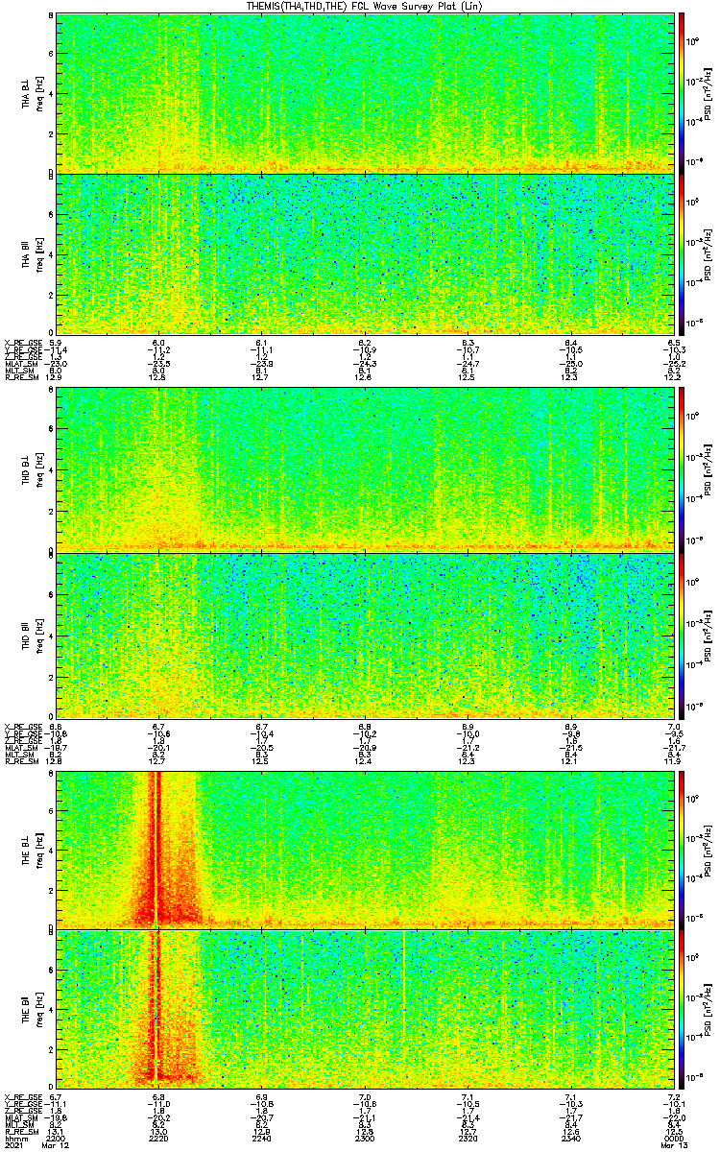Viewport: 720px width, 1152px height.
Task: Click the THD Bll spectrogram panel
Action: 365,635
